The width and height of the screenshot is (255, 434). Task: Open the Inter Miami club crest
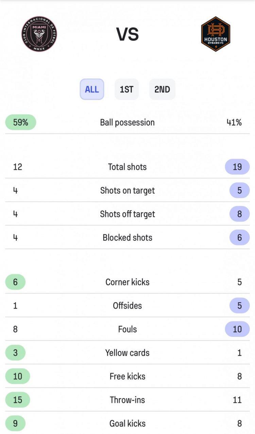click(39, 34)
